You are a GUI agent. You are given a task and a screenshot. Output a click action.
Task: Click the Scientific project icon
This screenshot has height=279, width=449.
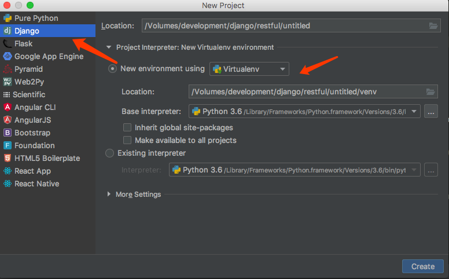pyautogui.click(x=6, y=94)
